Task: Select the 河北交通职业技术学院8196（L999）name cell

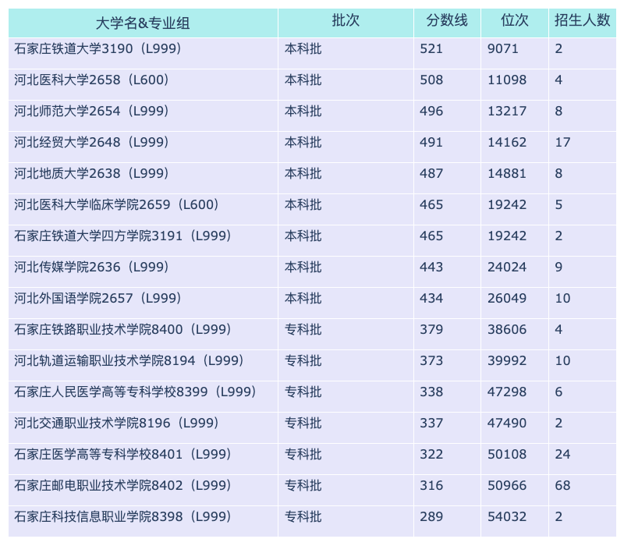Action: point(143,427)
